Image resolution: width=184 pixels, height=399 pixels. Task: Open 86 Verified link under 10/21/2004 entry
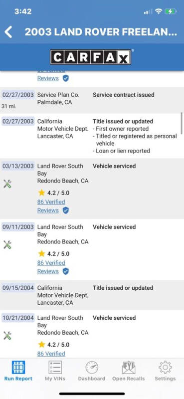51,354
